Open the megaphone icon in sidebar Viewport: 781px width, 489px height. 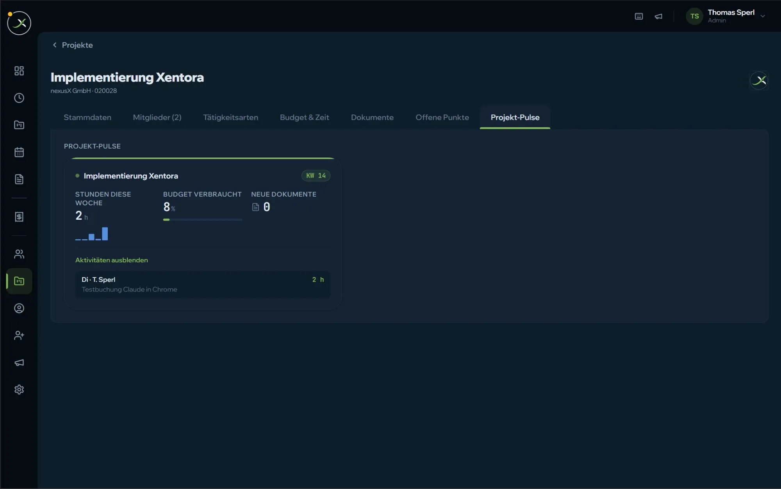[19, 363]
